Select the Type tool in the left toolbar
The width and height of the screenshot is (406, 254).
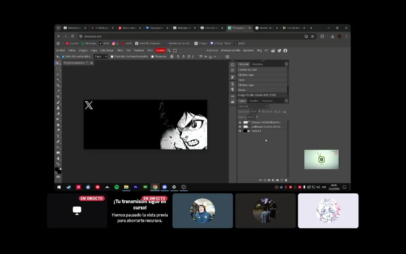[x=58, y=136]
